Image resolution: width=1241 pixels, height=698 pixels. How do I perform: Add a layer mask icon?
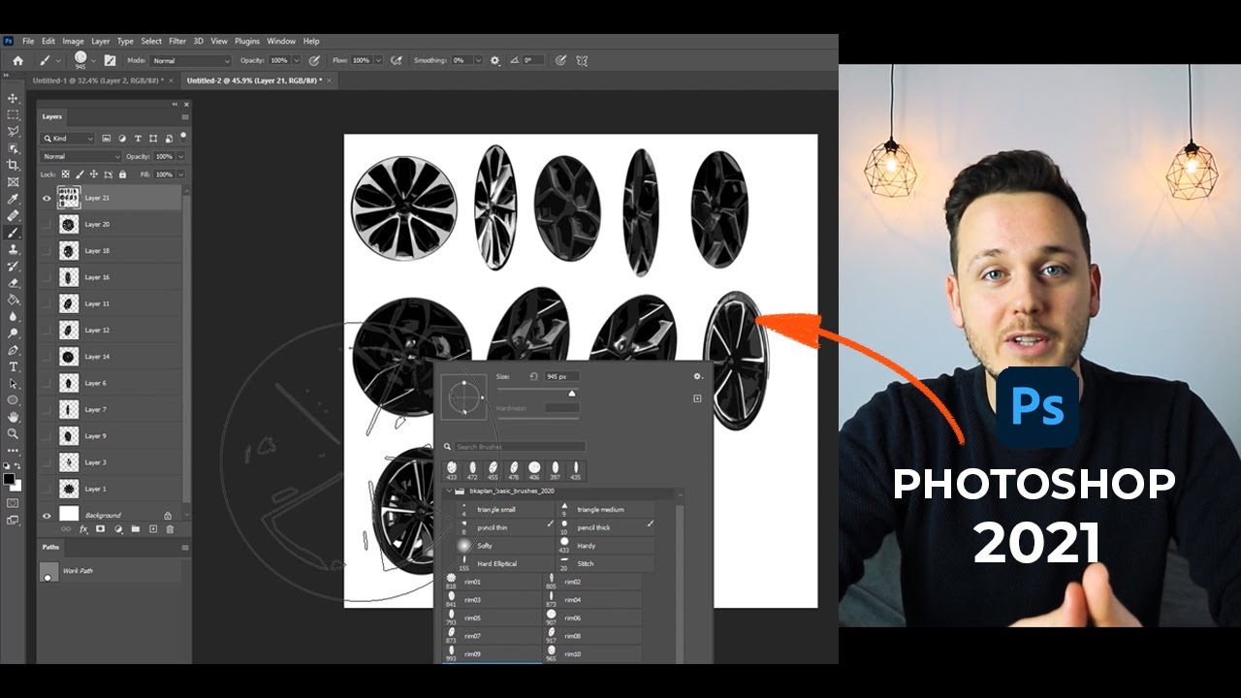(100, 529)
